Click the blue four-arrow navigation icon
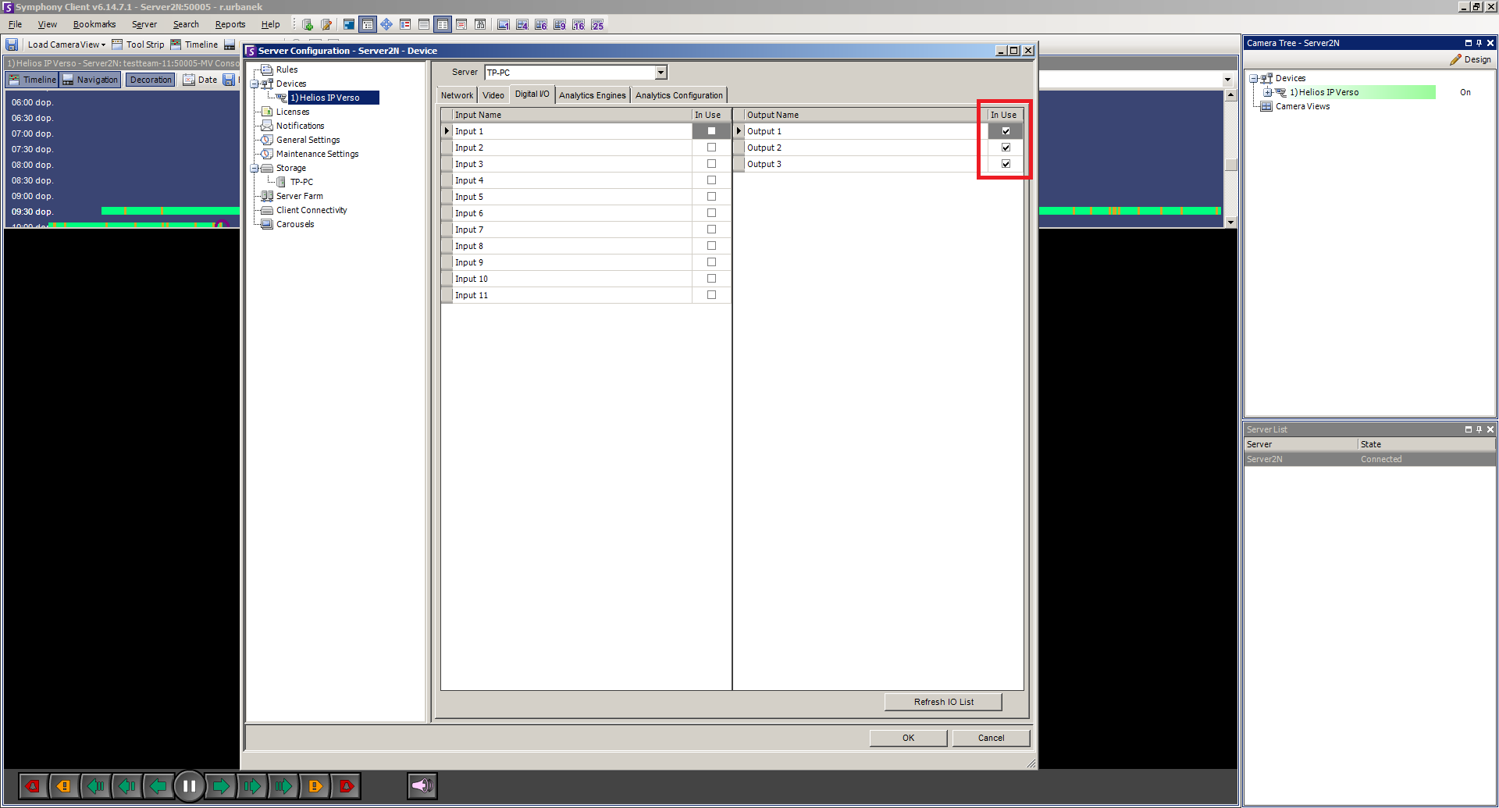 click(x=386, y=25)
